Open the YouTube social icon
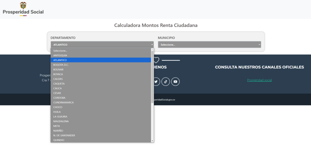This screenshot has height=147, width=311. coord(175,82)
